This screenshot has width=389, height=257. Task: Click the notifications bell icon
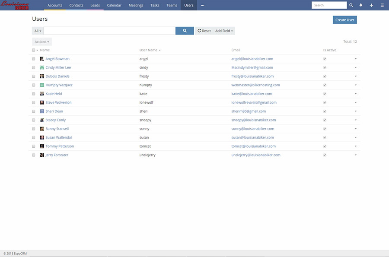(x=361, y=5)
